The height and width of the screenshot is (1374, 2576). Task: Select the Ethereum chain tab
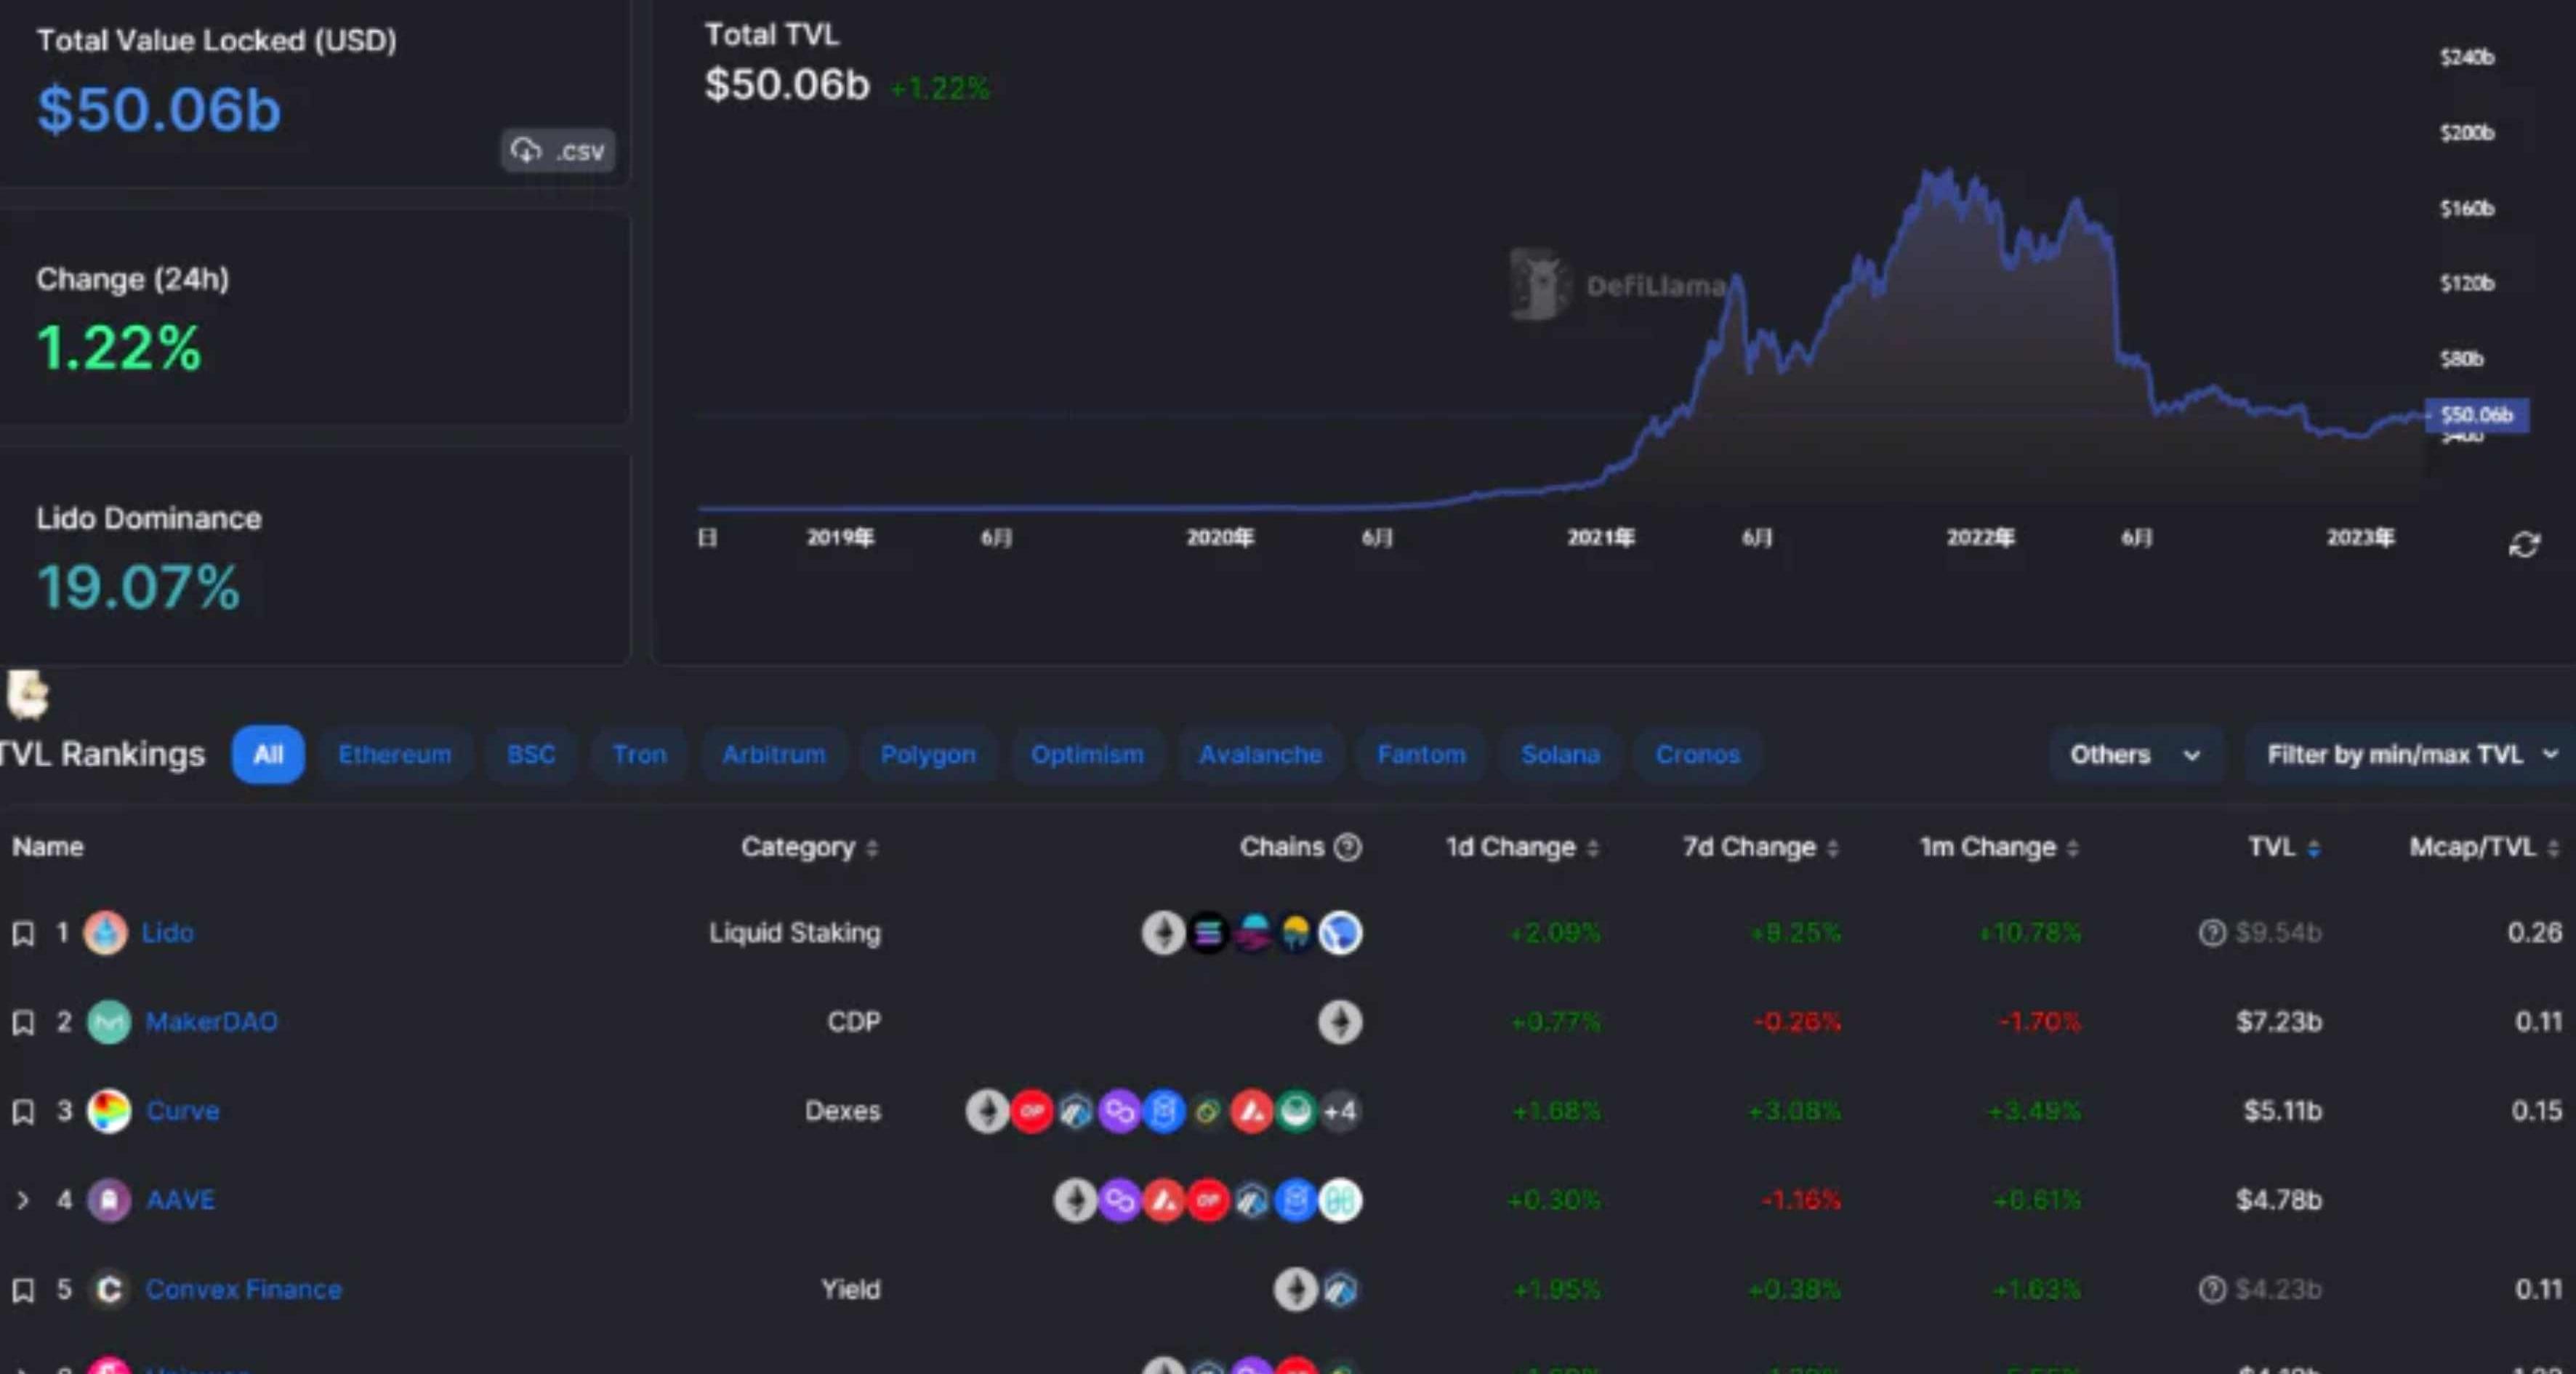[x=394, y=755]
